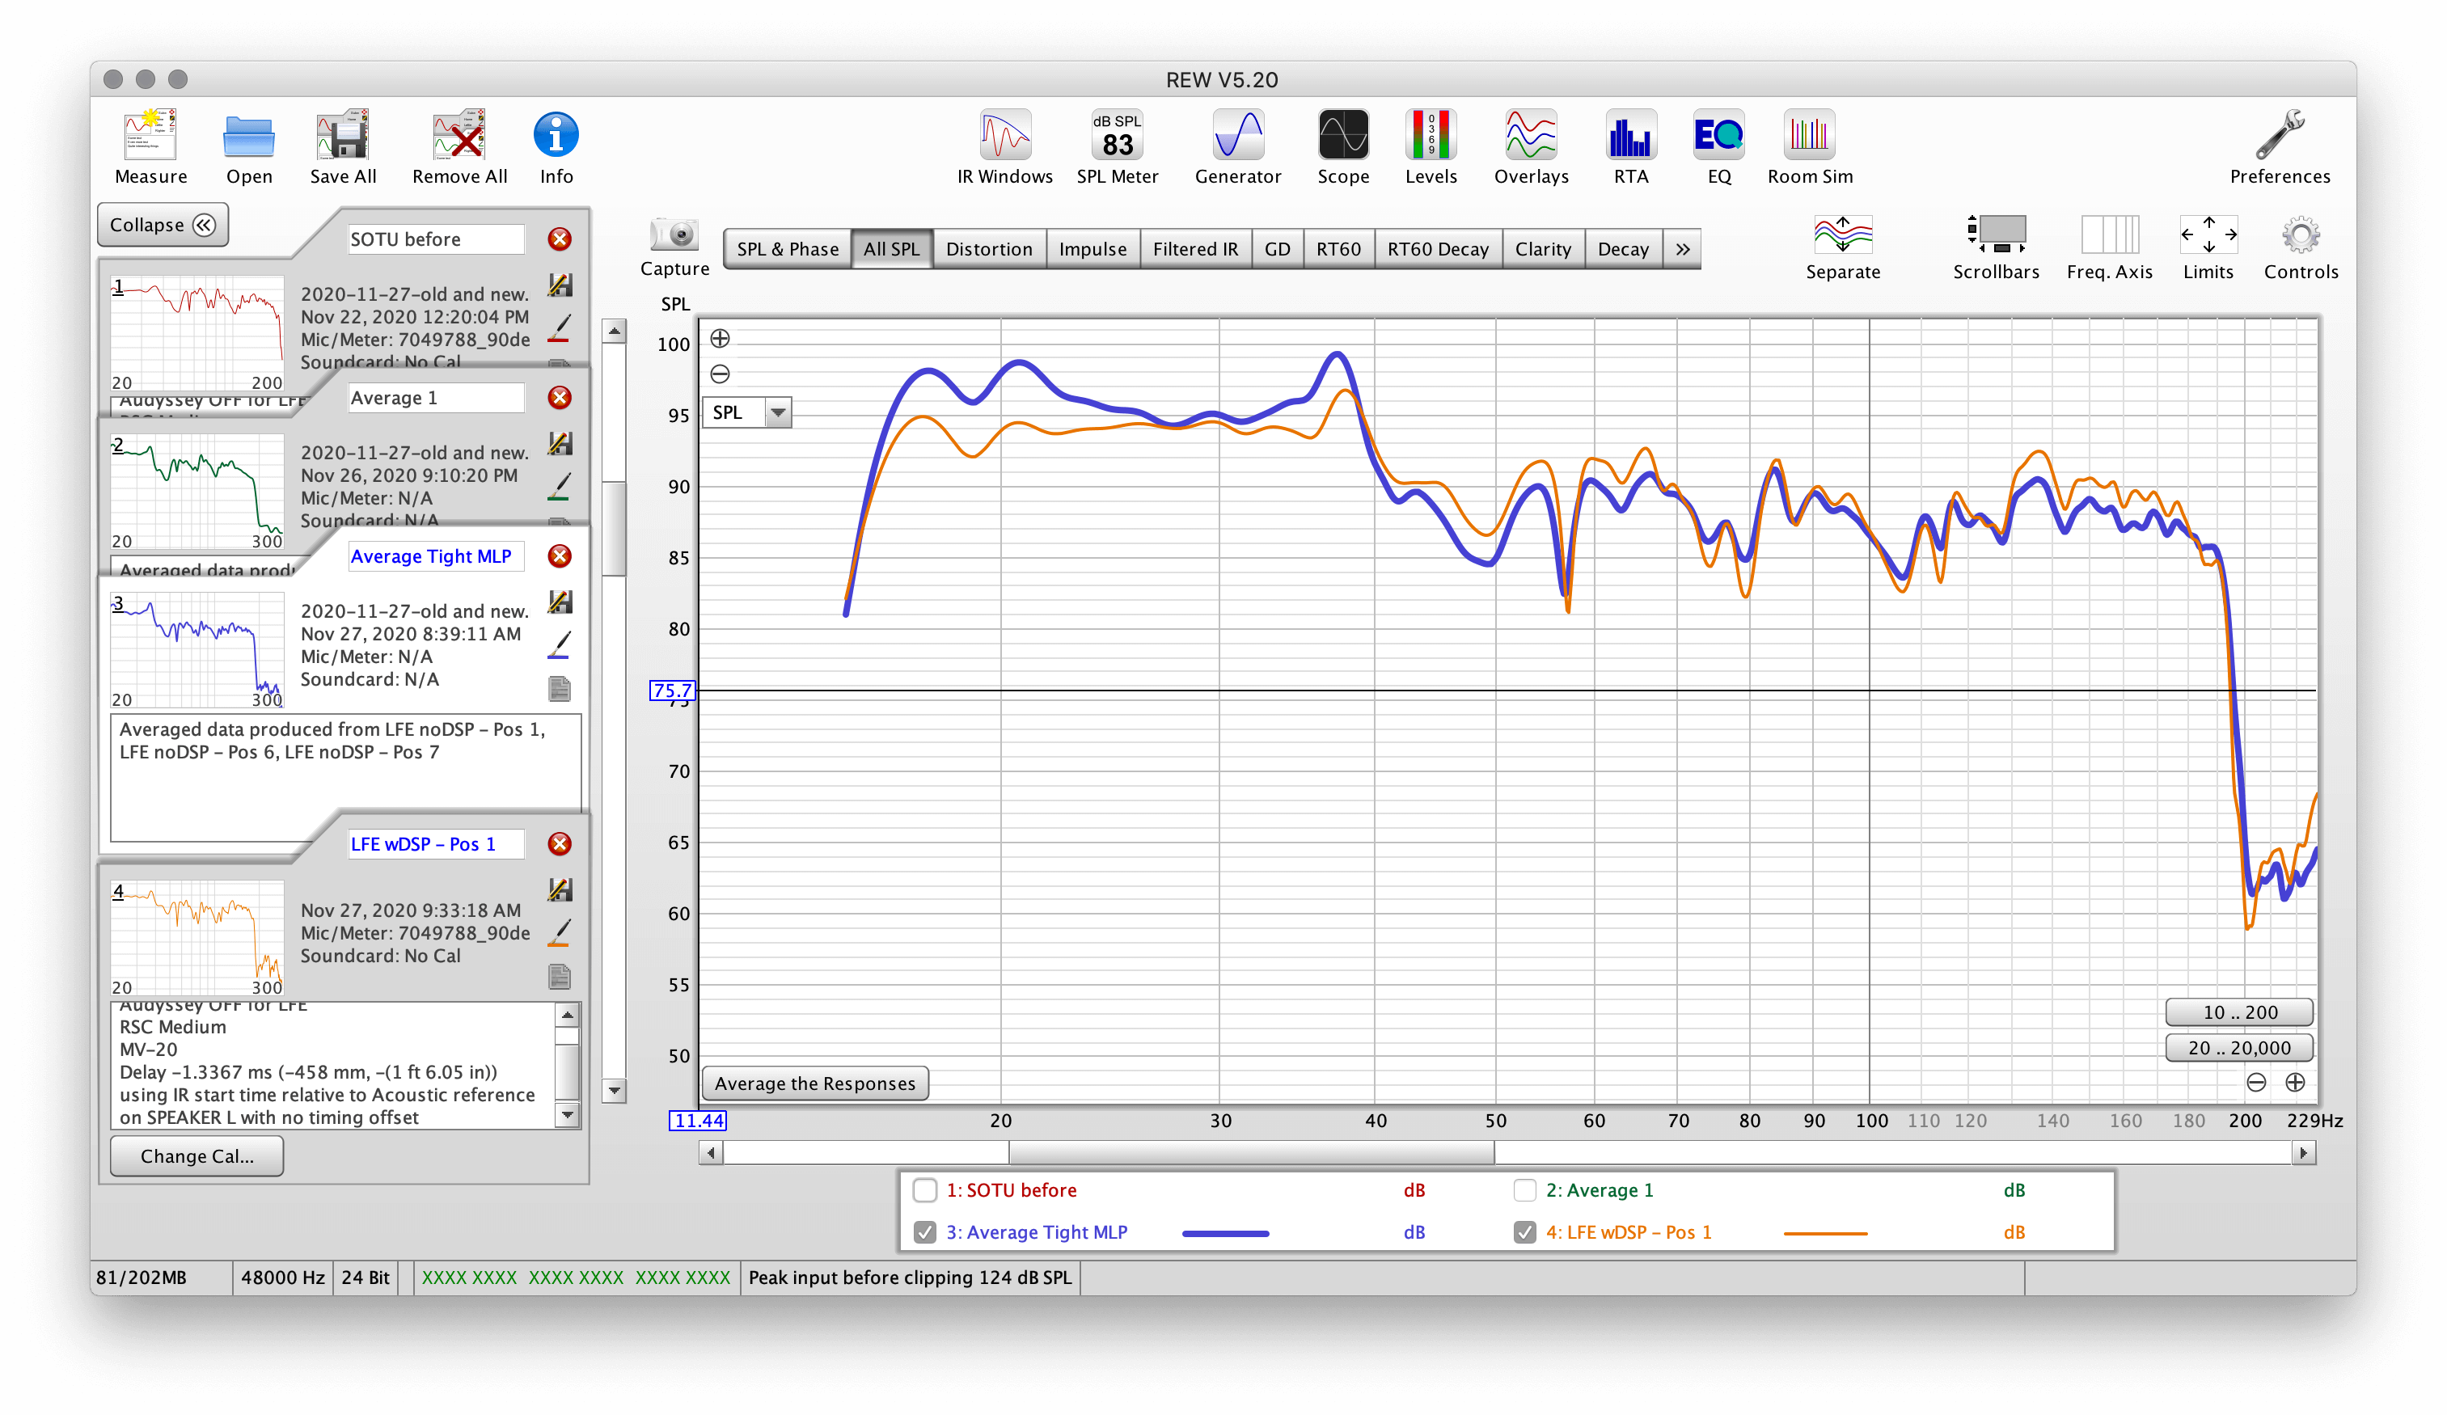The width and height of the screenshot is (2447, 1415).
Task: Open the Overlays window
Action: tap(1530, 146)
